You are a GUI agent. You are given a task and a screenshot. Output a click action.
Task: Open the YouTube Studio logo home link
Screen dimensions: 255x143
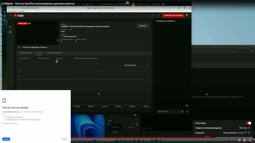click(19, 15)
